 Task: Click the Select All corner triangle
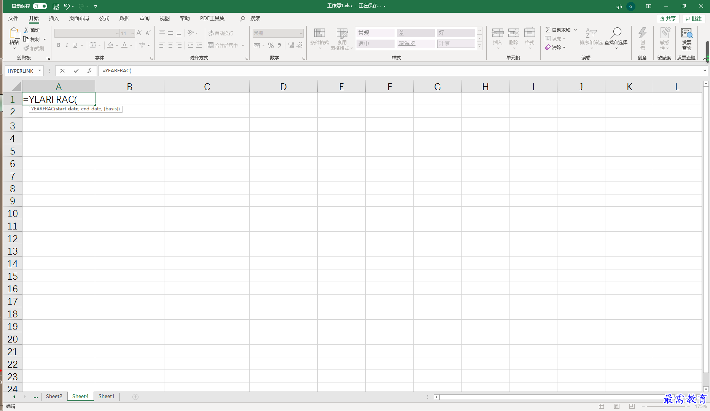coord(15,86)
